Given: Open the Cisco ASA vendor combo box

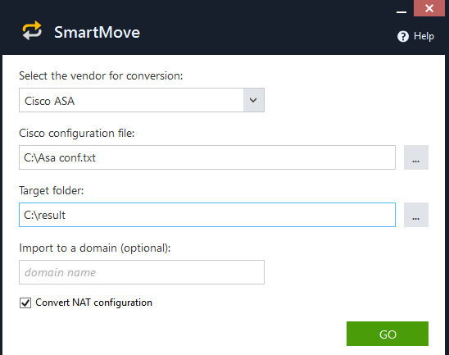Looking at the screenshot, I should (142, 100).
